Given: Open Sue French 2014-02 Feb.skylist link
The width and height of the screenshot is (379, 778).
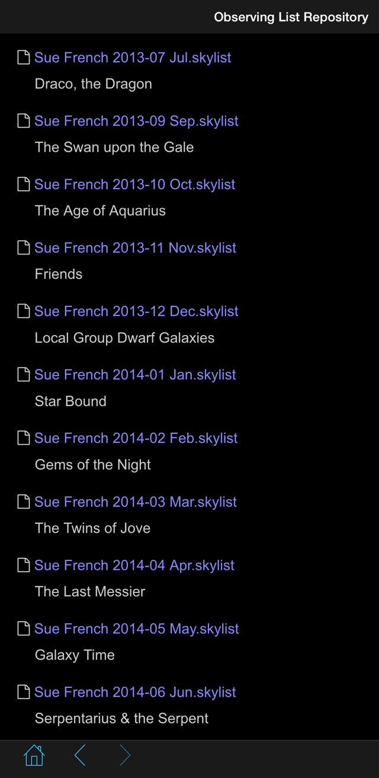Looking at the screenshot, I should click(x=136, y=438).
